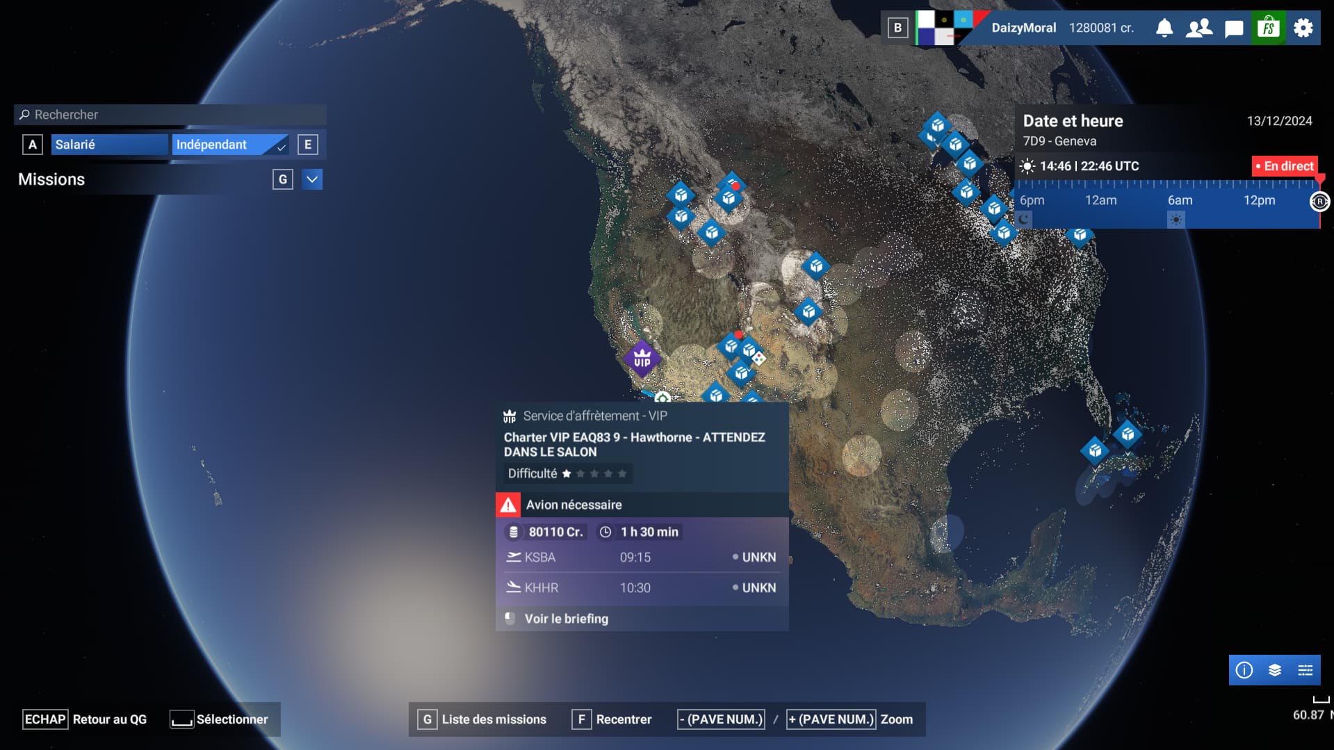Open the settings gear icon
Image resolution: width=1334 pixels, height=750 pixels.
(x=1303, y=28)
